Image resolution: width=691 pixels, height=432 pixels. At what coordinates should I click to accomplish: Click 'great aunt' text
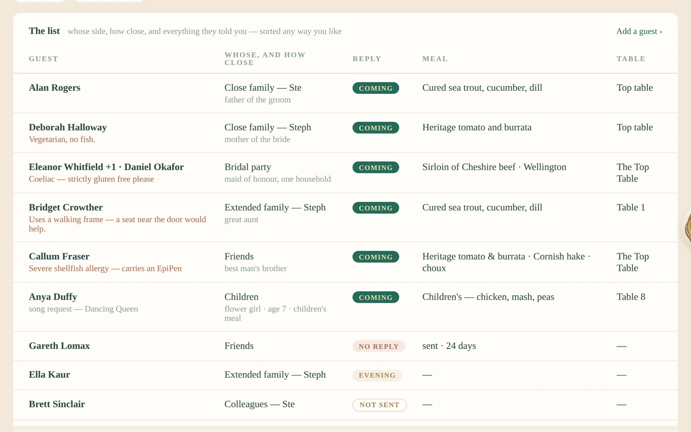click(241, 219)
